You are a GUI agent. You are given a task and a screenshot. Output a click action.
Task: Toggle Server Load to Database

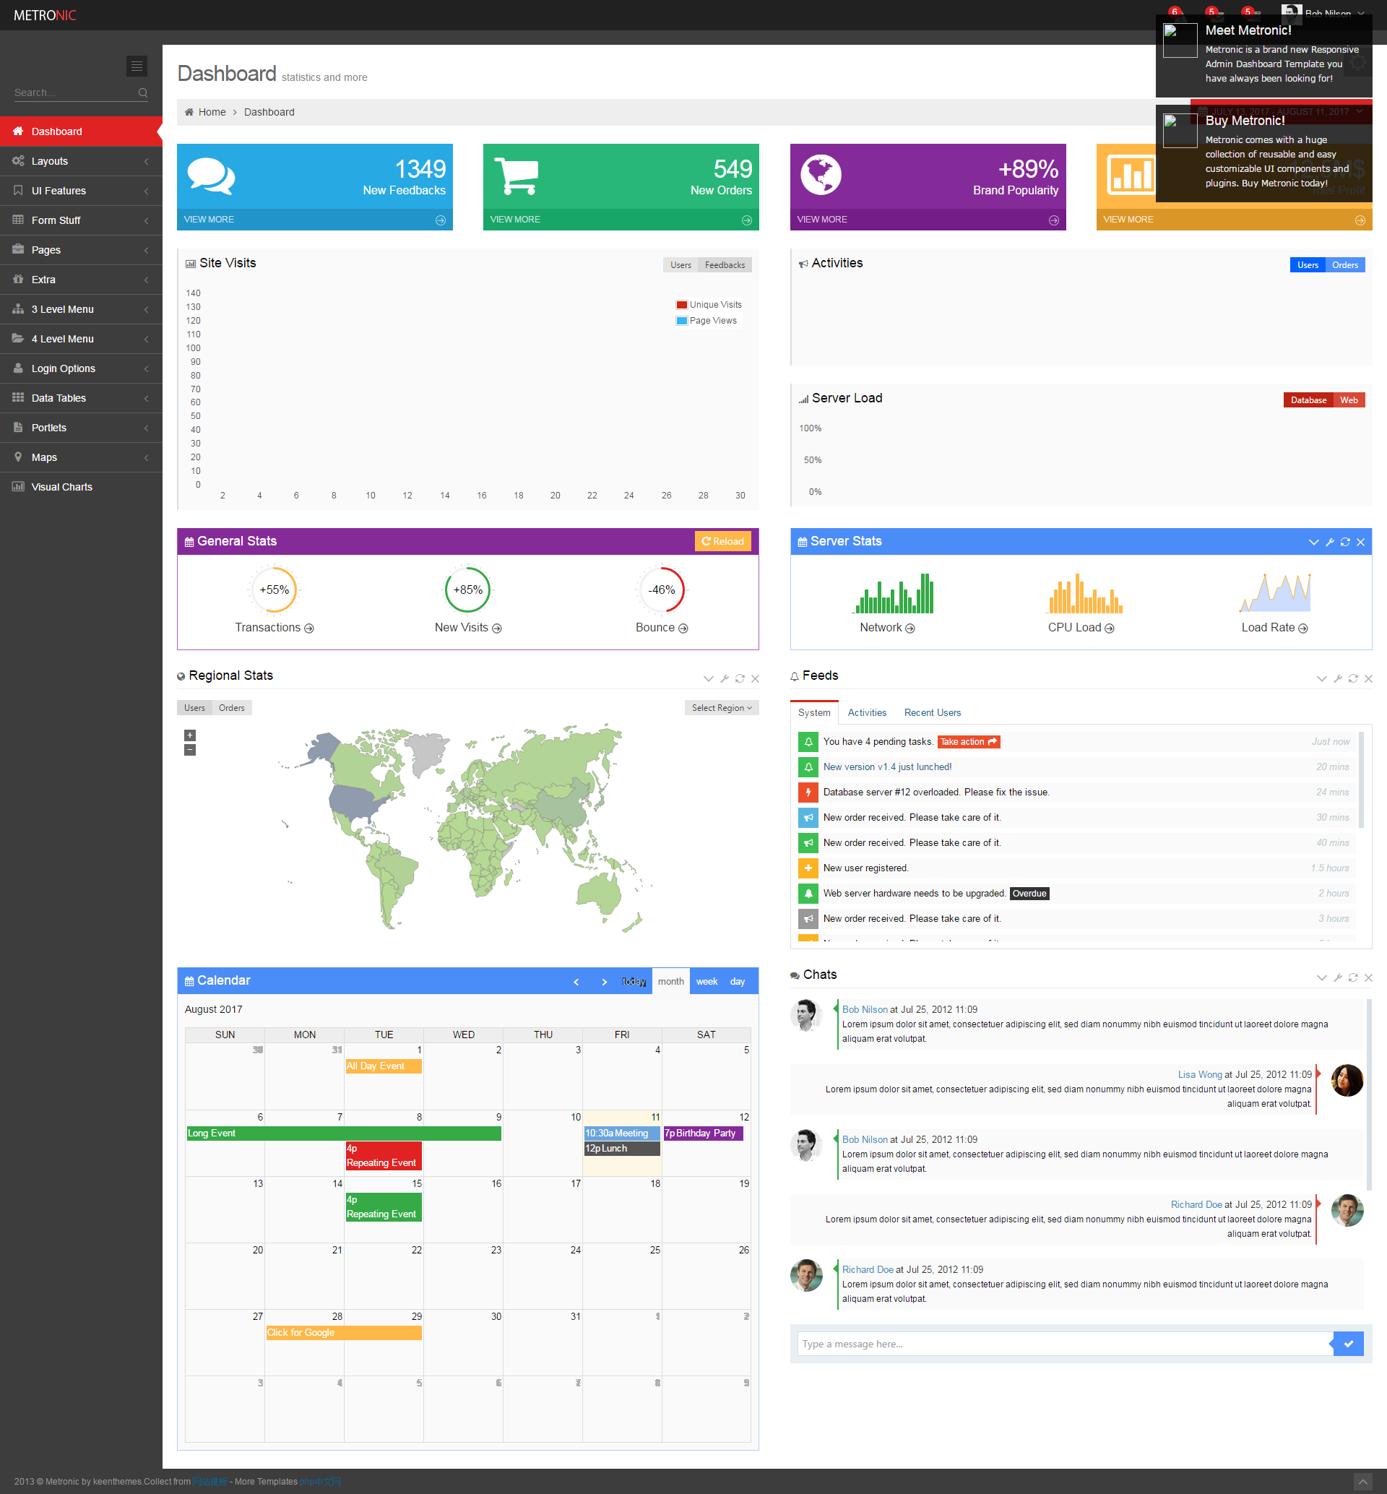tap(1308, 400)
